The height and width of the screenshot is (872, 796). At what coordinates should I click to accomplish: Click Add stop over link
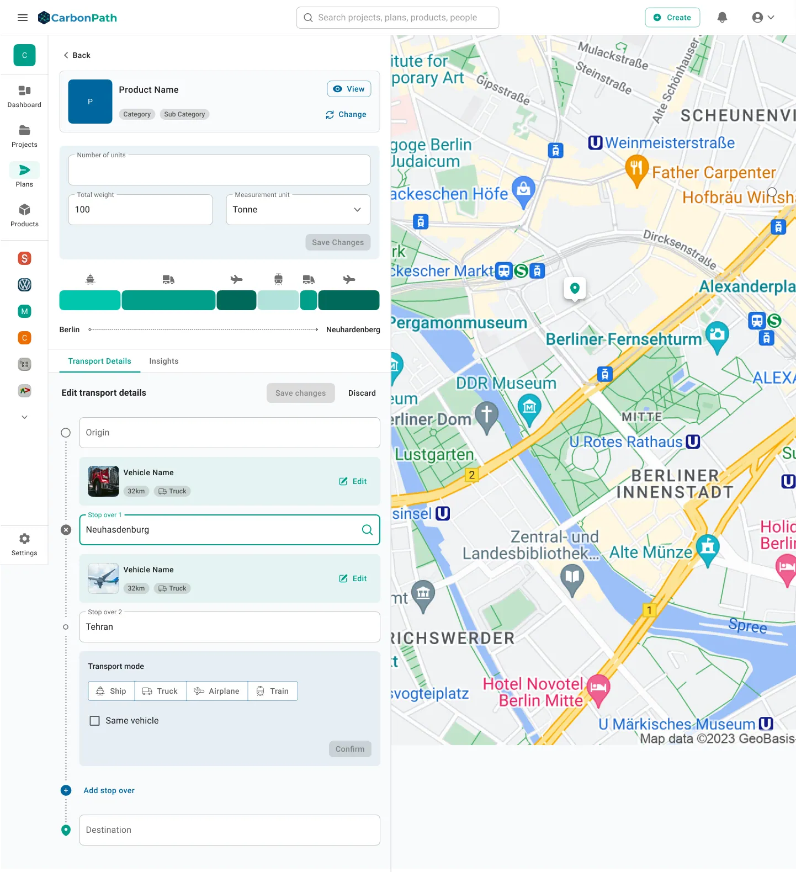pos(109,790)
